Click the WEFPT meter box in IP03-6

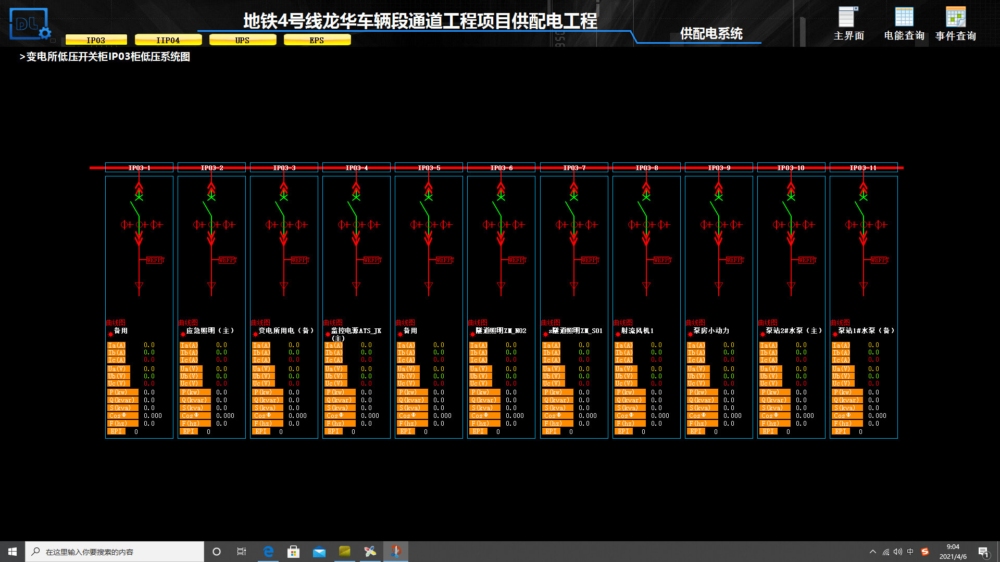517,260
